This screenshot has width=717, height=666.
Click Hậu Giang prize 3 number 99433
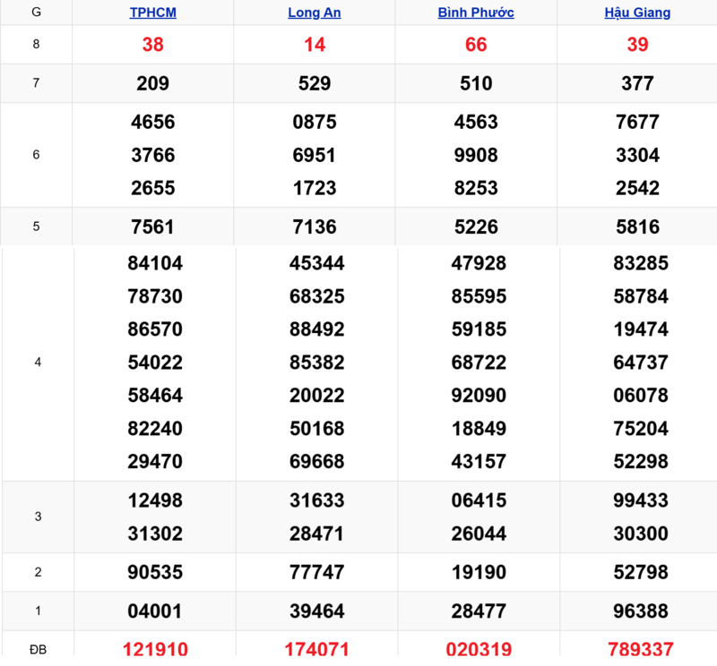pos(641,500)
